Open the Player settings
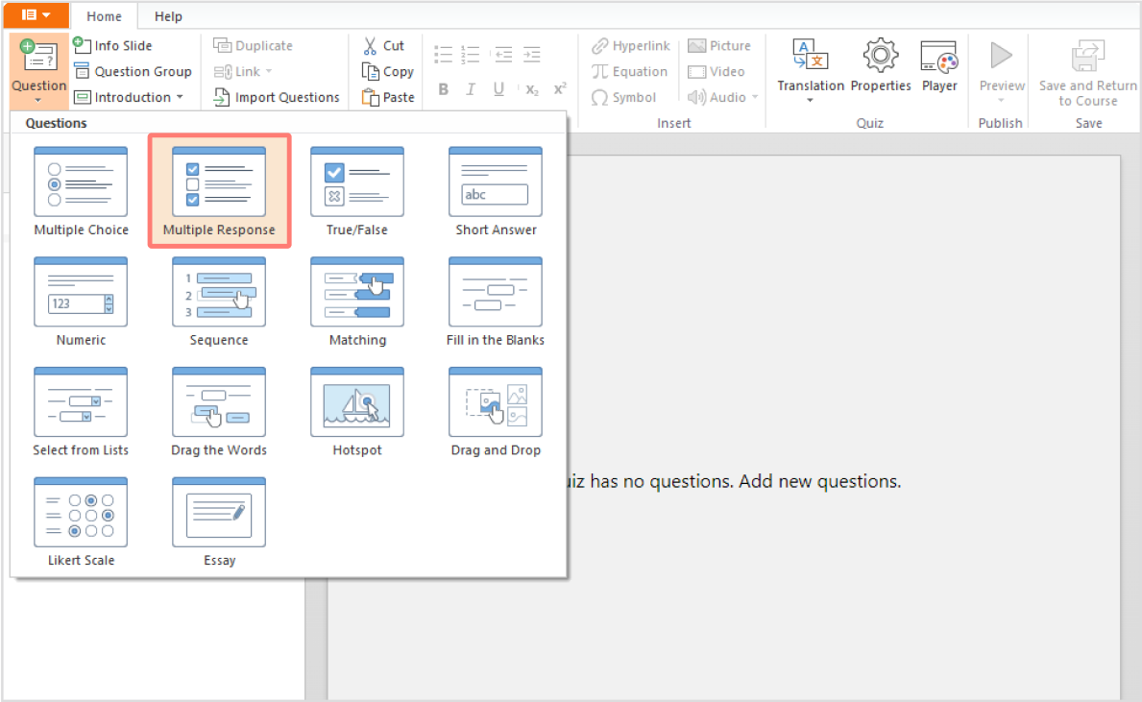This screenshot has width=1142, height=702. pyautogui.click(x=938, y=66)
